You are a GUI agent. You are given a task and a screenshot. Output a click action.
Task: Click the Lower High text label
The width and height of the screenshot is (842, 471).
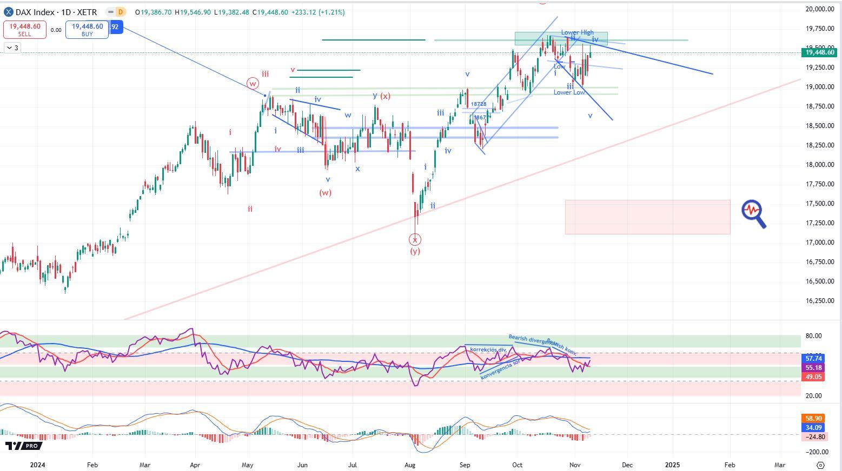tap(577, 33)
